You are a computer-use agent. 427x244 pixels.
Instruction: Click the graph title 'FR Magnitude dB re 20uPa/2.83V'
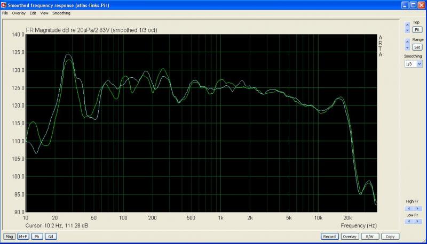tap(68, 30)
